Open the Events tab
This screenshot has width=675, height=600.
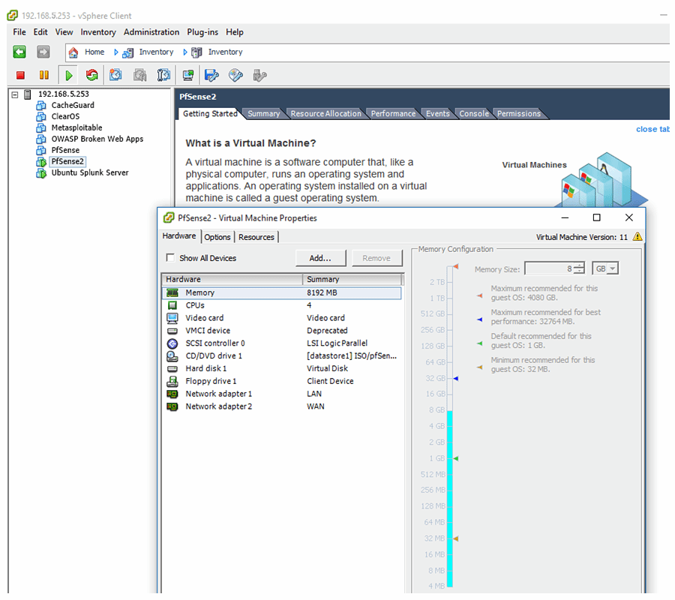tap(438, 114)
